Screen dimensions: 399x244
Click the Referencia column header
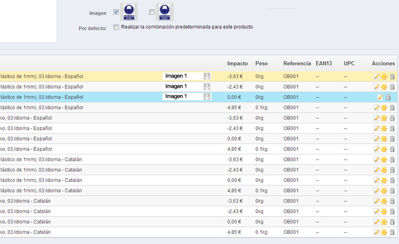[x=297, y=64]
